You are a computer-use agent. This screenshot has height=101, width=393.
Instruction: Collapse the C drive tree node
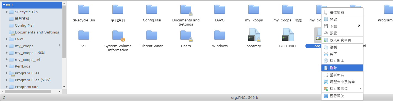(x=4, y=5)
